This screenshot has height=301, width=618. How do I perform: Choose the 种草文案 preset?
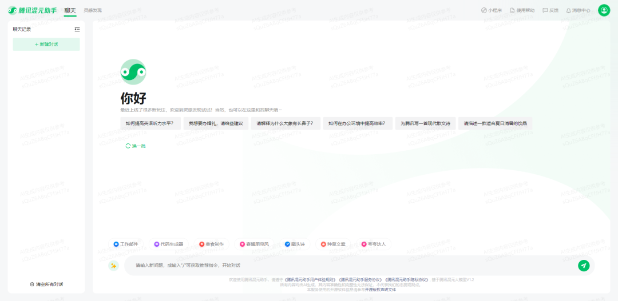(334, 244)
